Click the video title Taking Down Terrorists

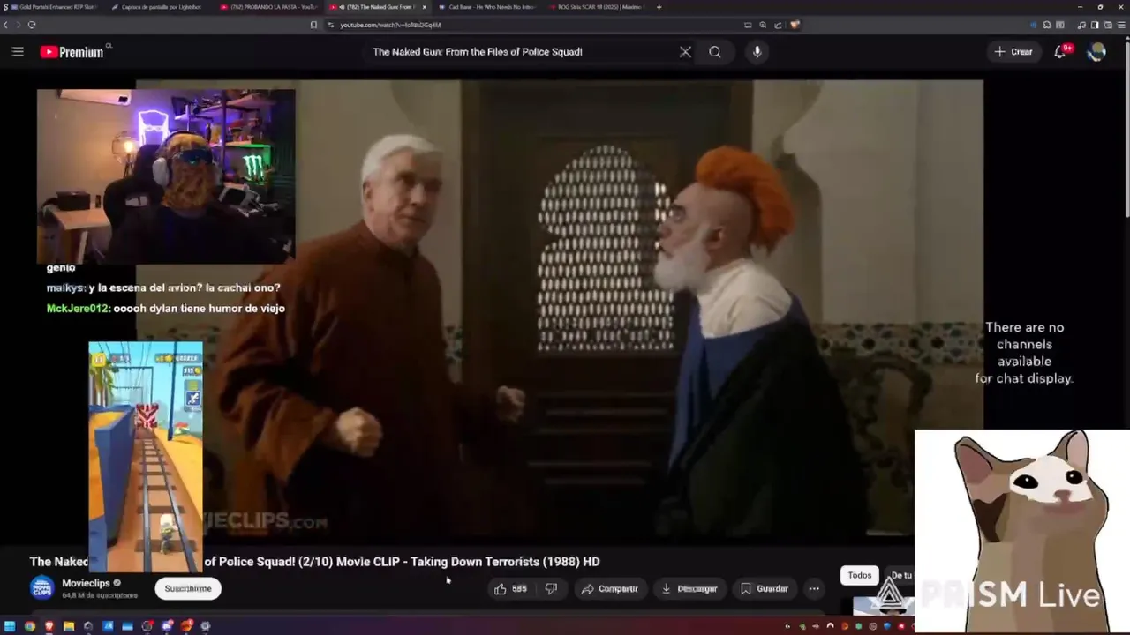tap(314, 561)
